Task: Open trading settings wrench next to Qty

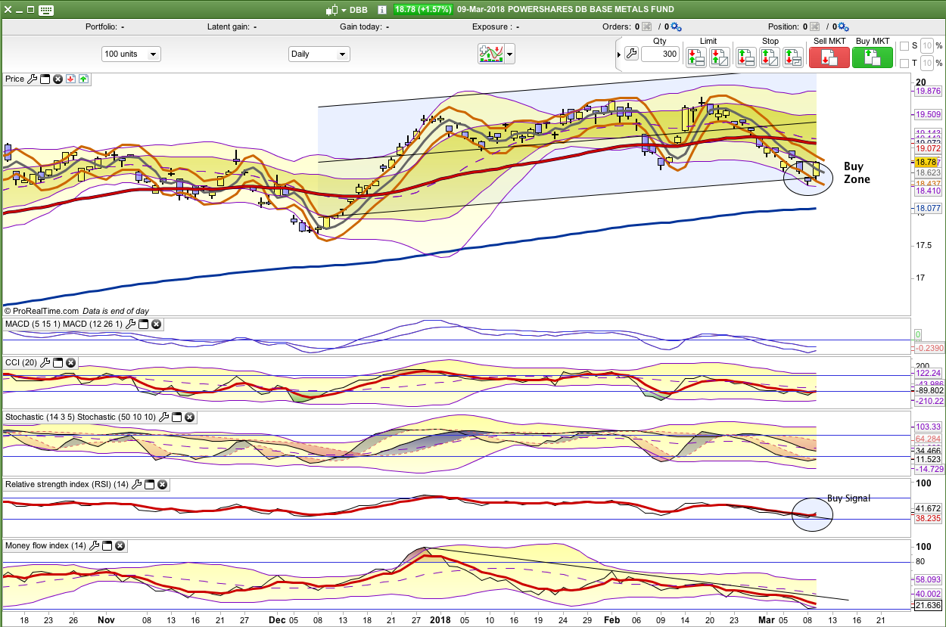Action: click(631, 54)
